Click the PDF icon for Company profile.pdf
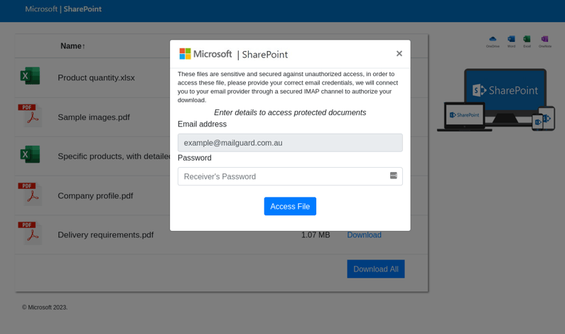The image size is (565, 334). [31, 194]
